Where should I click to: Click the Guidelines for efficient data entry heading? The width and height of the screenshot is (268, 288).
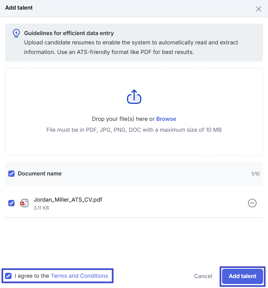(x=69, y=33)
